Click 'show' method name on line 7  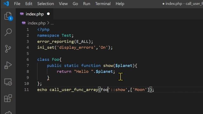pyautogui.click(x=108, y=66)
